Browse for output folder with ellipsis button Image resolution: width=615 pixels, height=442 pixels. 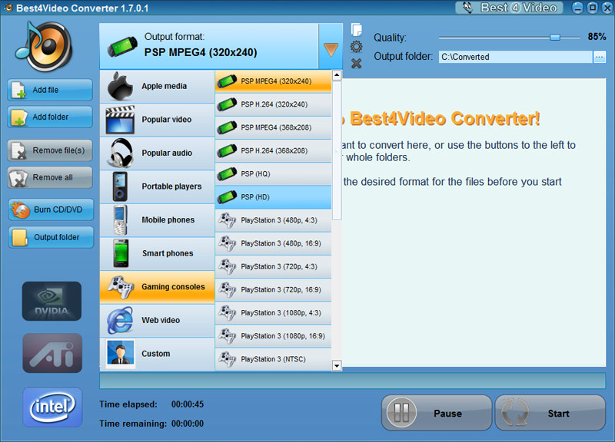click(600, 57)
